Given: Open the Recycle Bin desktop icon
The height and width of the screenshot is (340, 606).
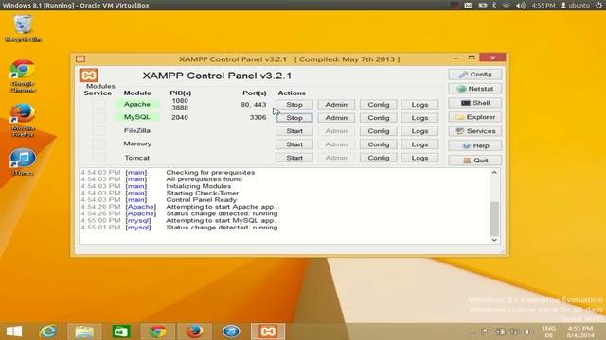Looking at the screenshot, I should point(23,27).
